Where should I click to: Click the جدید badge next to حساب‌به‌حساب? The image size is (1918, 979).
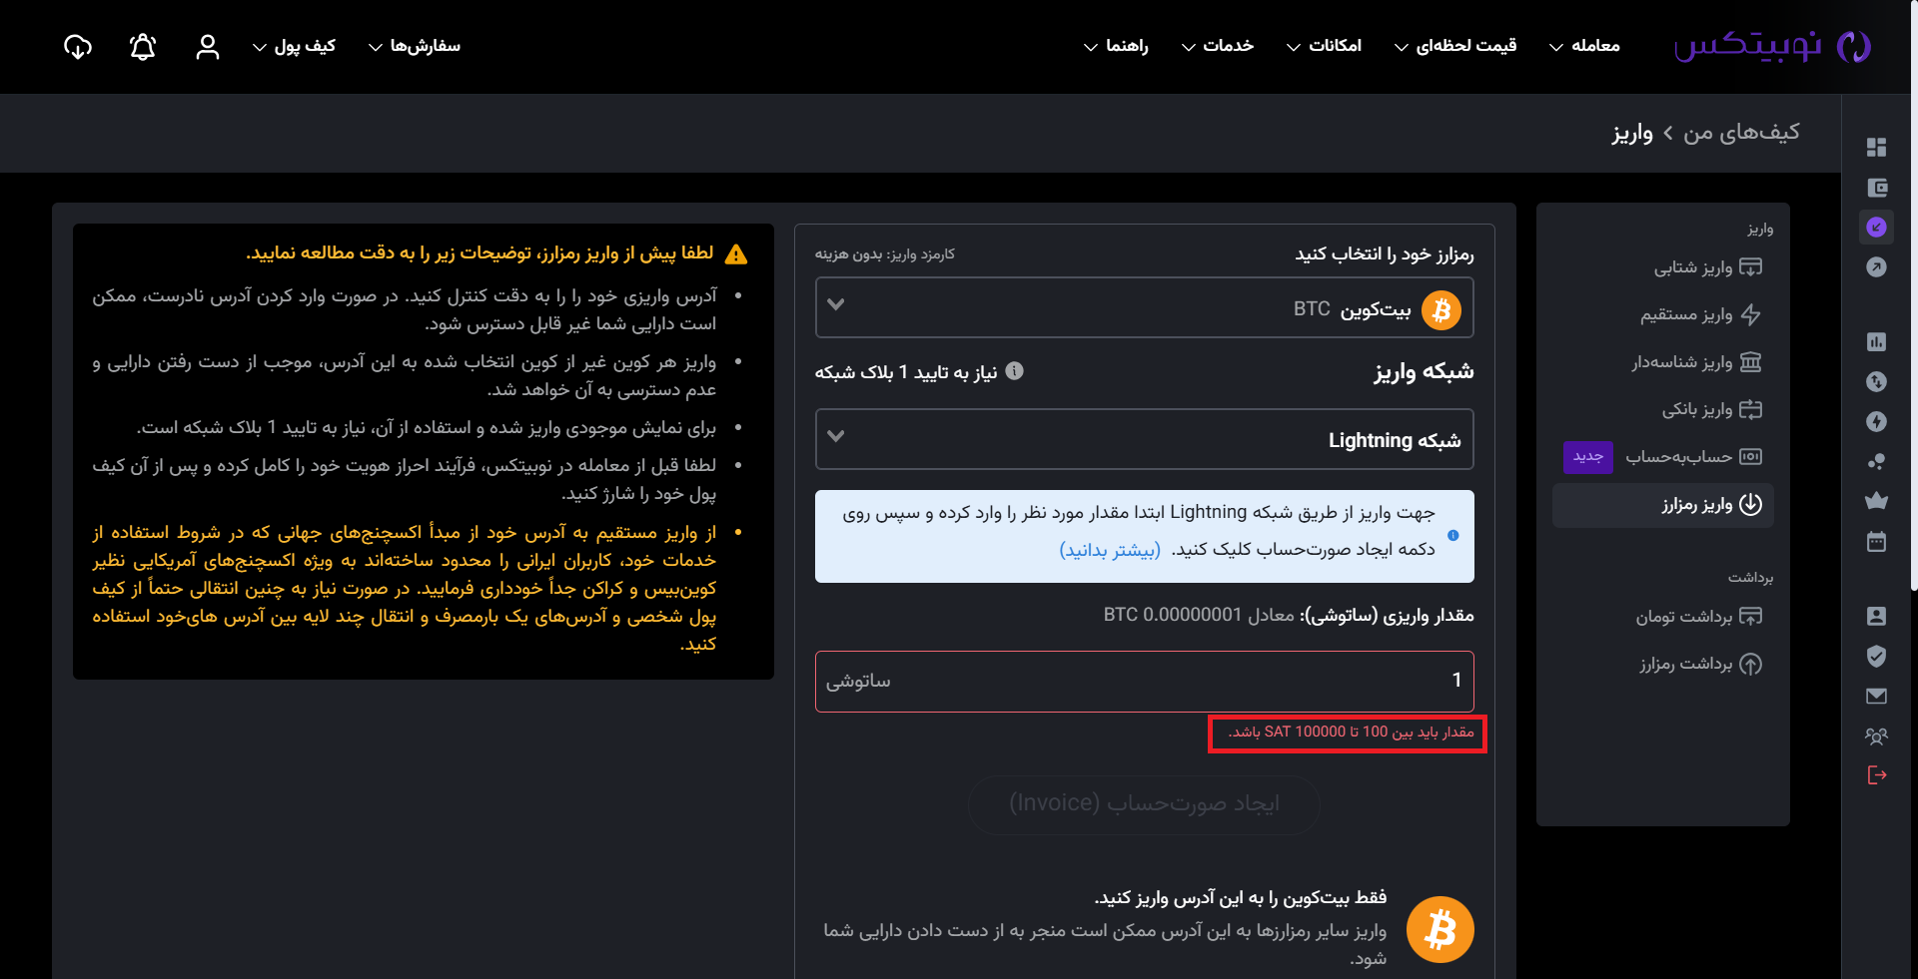[1588, 457]
